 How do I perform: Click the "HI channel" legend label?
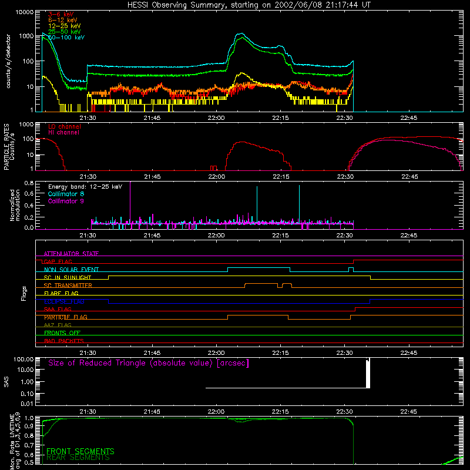tap(64, 133)
